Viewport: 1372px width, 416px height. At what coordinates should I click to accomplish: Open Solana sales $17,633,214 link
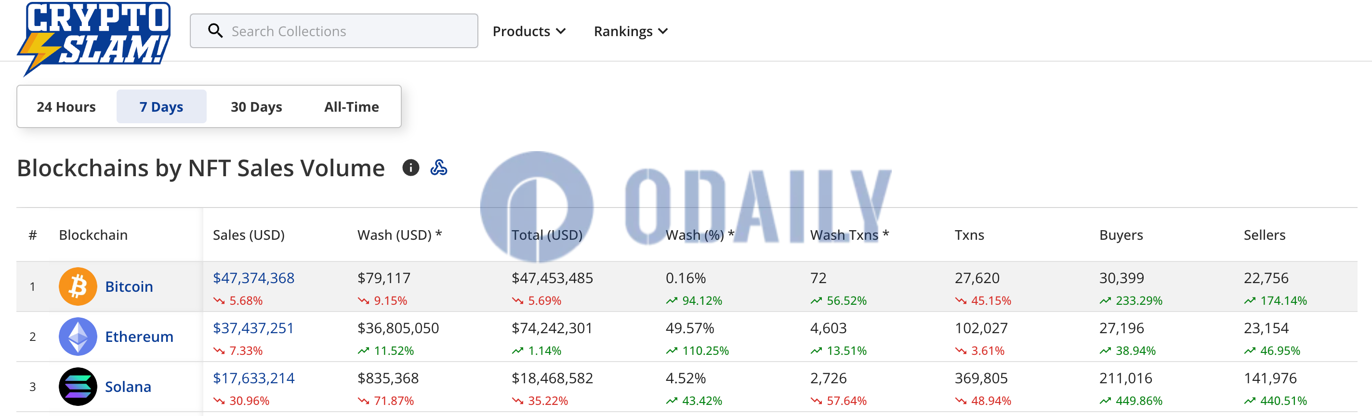pos(253,378)
